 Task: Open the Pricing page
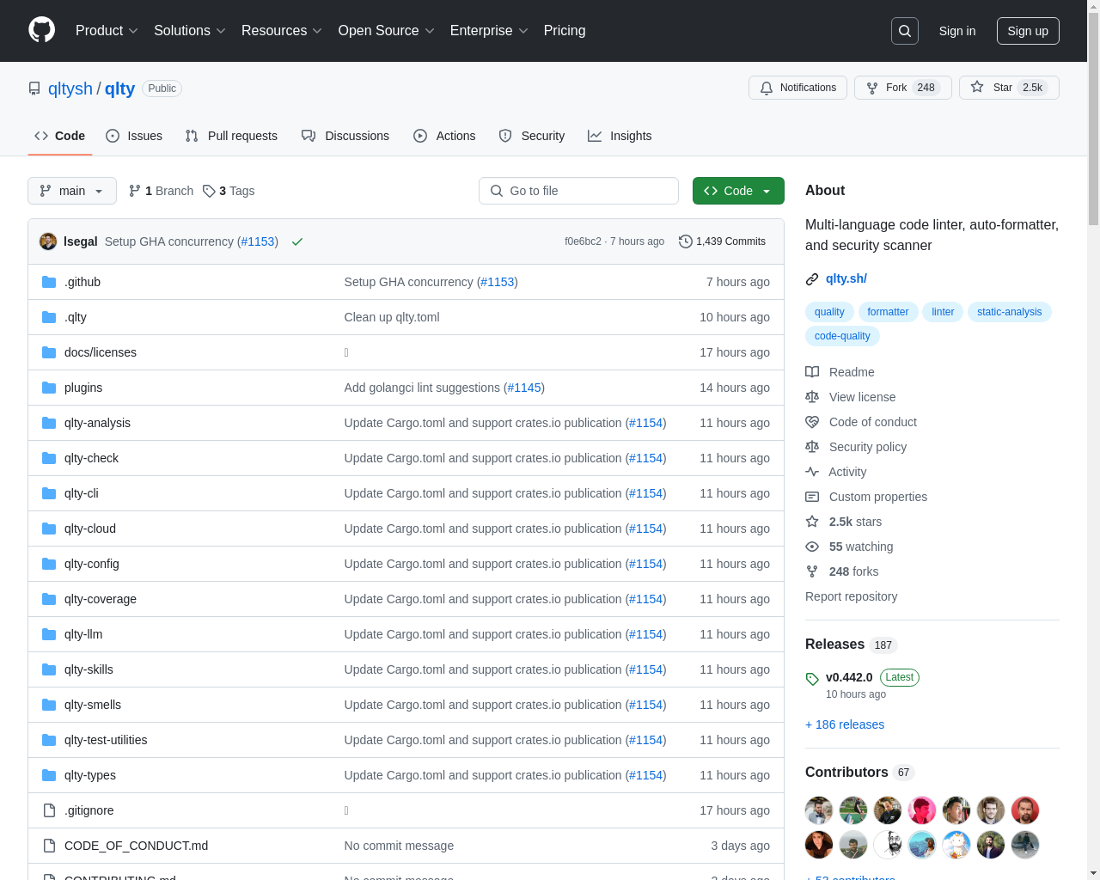pyautogui.click(x=565, y=31)
